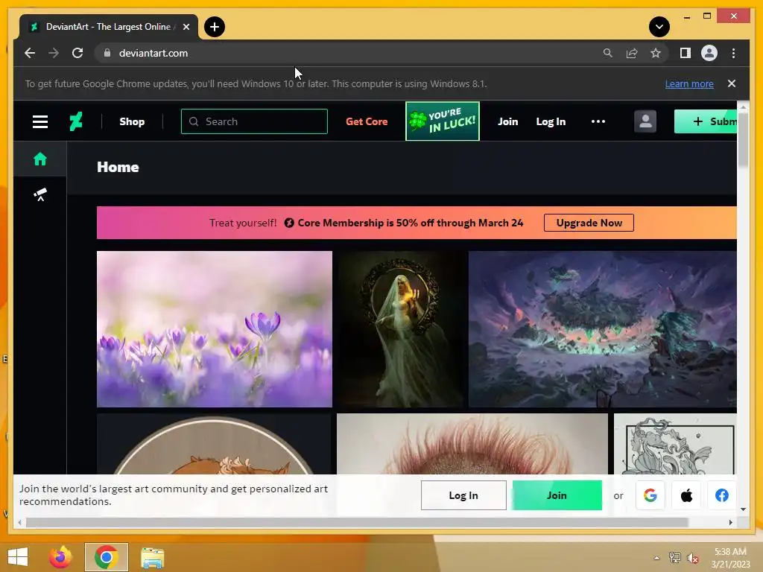Viewport: 763px width, 572px height.
Task: Click Join in the top navigation
Action: point(507,121)
